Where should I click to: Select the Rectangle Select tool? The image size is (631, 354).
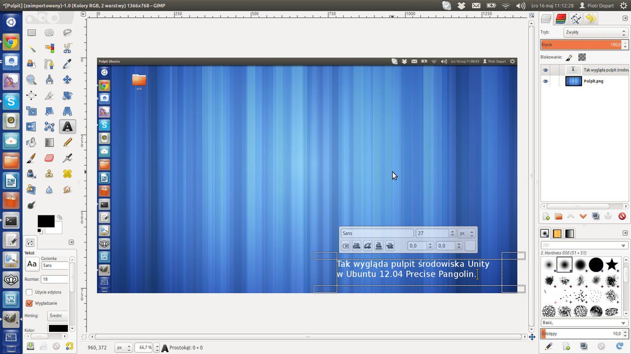[31, 33]
